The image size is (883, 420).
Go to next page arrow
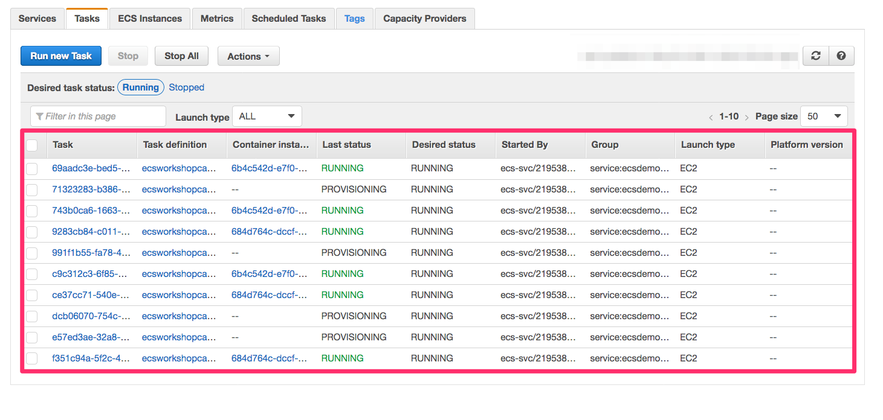(x=747, y=117)
